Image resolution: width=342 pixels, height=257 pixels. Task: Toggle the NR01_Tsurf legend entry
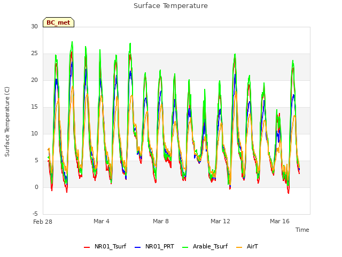(x=105, y=246)
